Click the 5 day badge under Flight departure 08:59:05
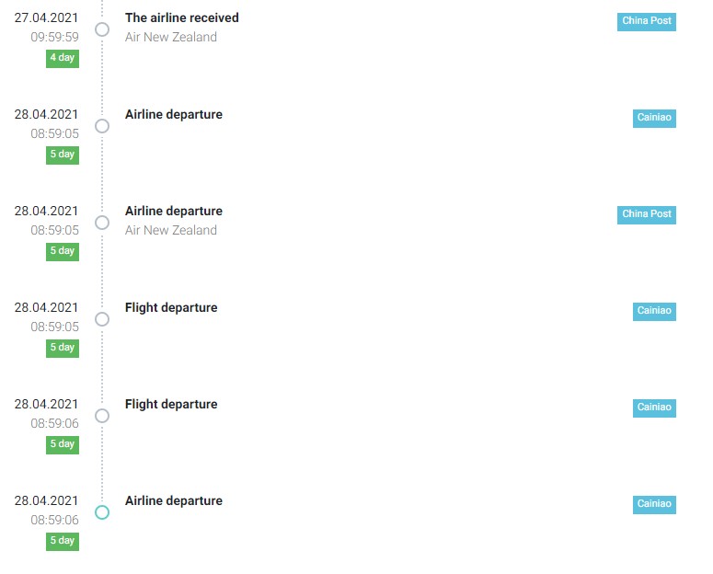The height and width of the screenshot is (574, 713). coord(63,349)
